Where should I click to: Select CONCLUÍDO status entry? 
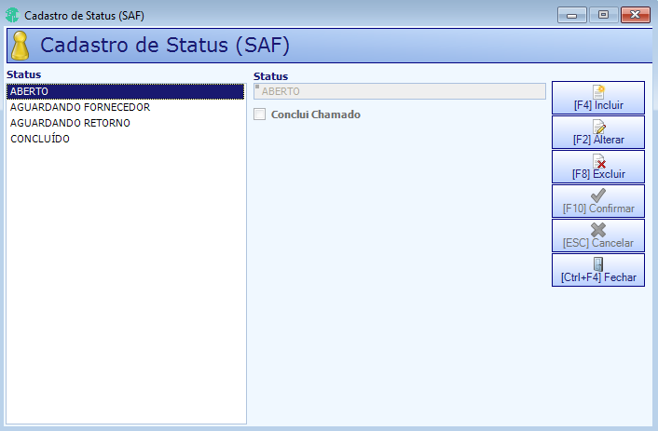pyautogui.click(x=125, y=139)
